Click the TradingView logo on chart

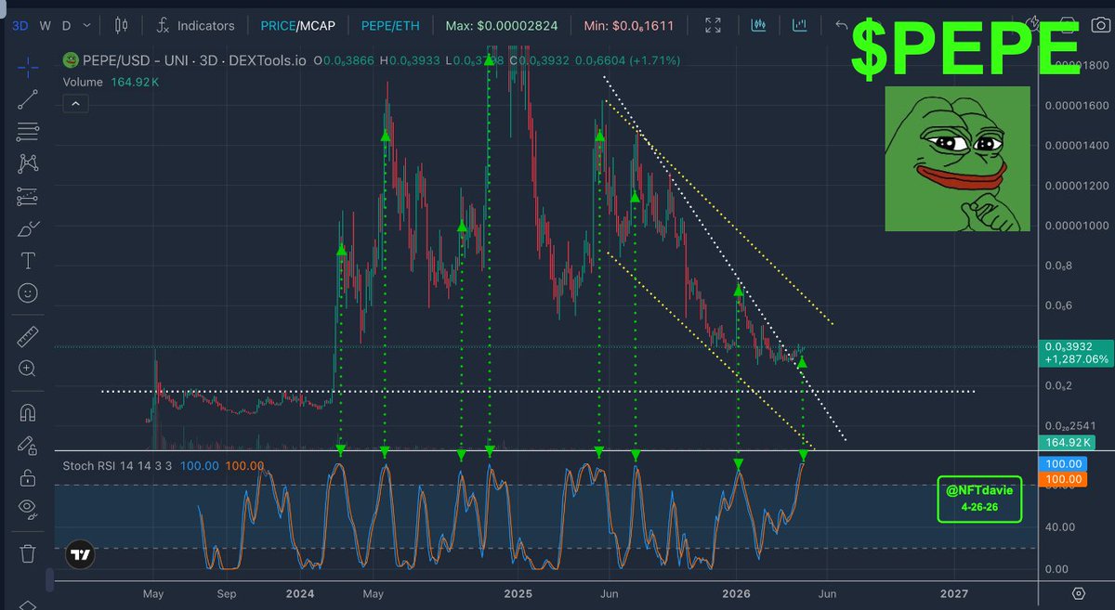[x=80, y=555]
